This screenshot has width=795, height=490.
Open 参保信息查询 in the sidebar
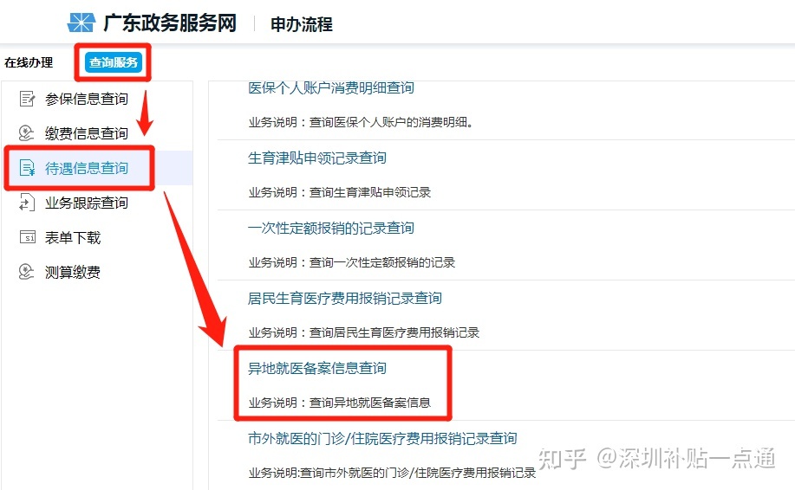pyautogui.click(x=87, y=99)
